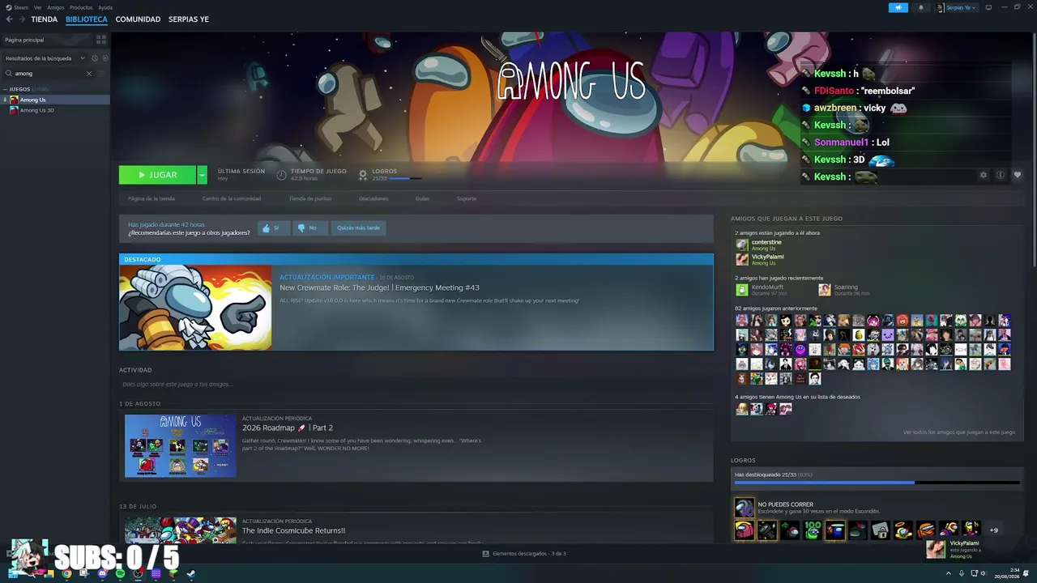Expand the 'Resultados de la búsqueda' dropdown
Screen dimensions: 1037x583
[x=45, y=58]
